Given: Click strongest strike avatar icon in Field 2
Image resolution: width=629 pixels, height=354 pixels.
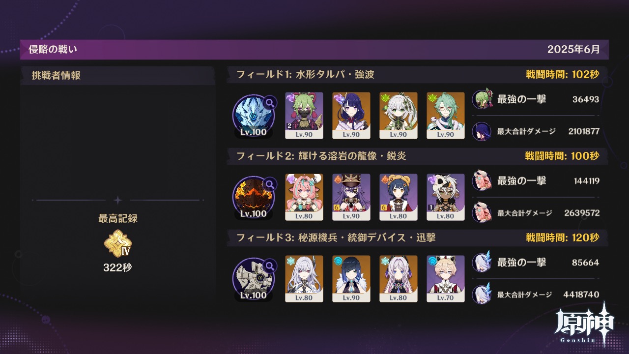Looking at the screenshot, I should [x=482, y=181].
